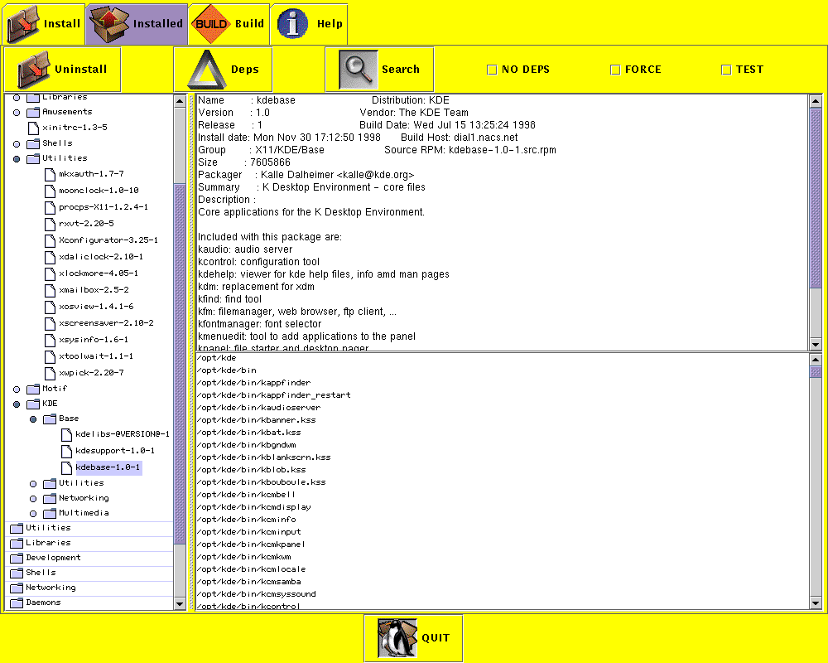Expand the Multimedia subgroup under KDE
Viewport: 828px width, 663px height.
33,513
